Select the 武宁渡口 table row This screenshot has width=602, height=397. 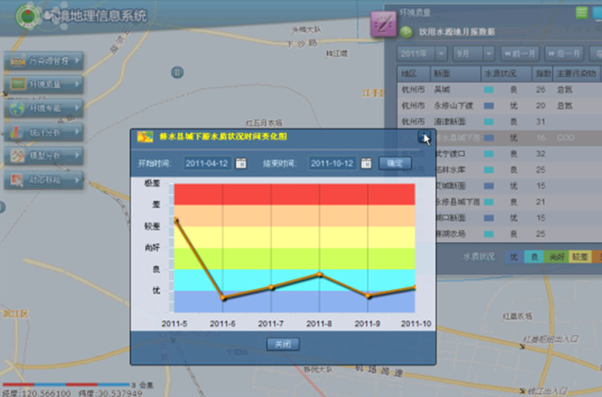point(518,154)
